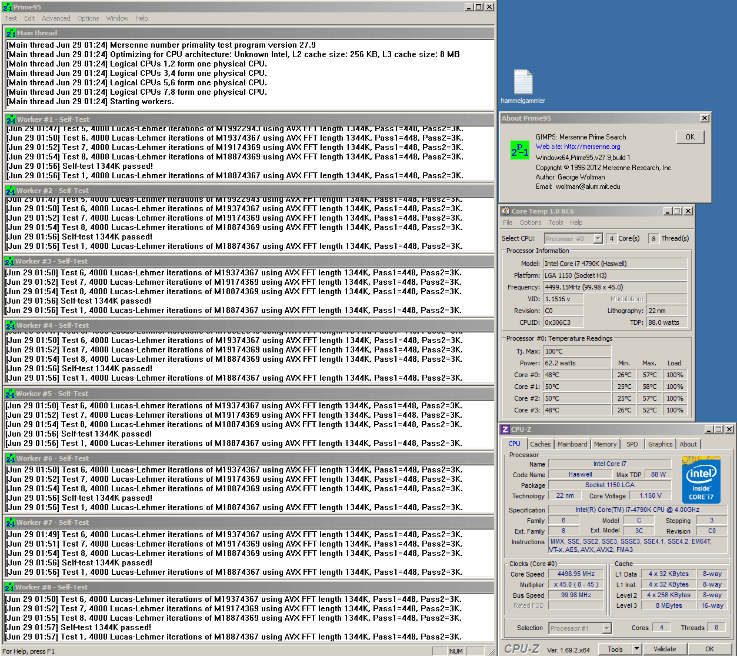Open the Window menu in Prime95

click(x=117, y=18)
